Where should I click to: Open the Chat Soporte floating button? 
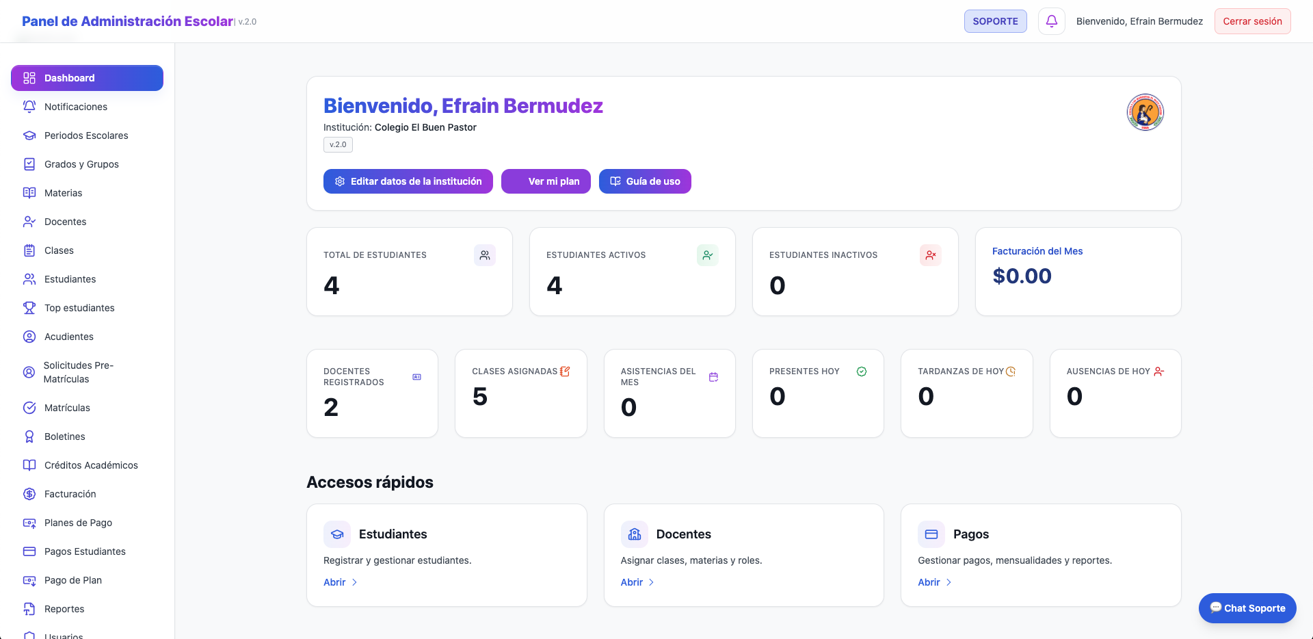(1247, 608)
